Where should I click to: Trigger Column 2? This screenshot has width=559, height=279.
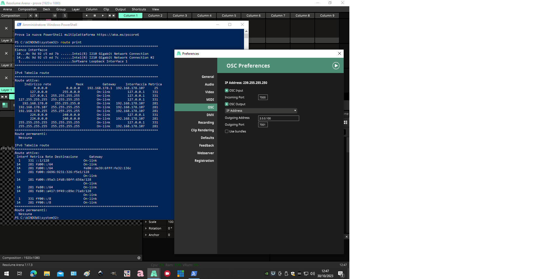[x=155, y=16]
